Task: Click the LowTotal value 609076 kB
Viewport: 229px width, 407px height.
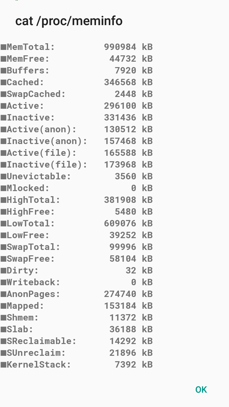Action: point(128,224)
